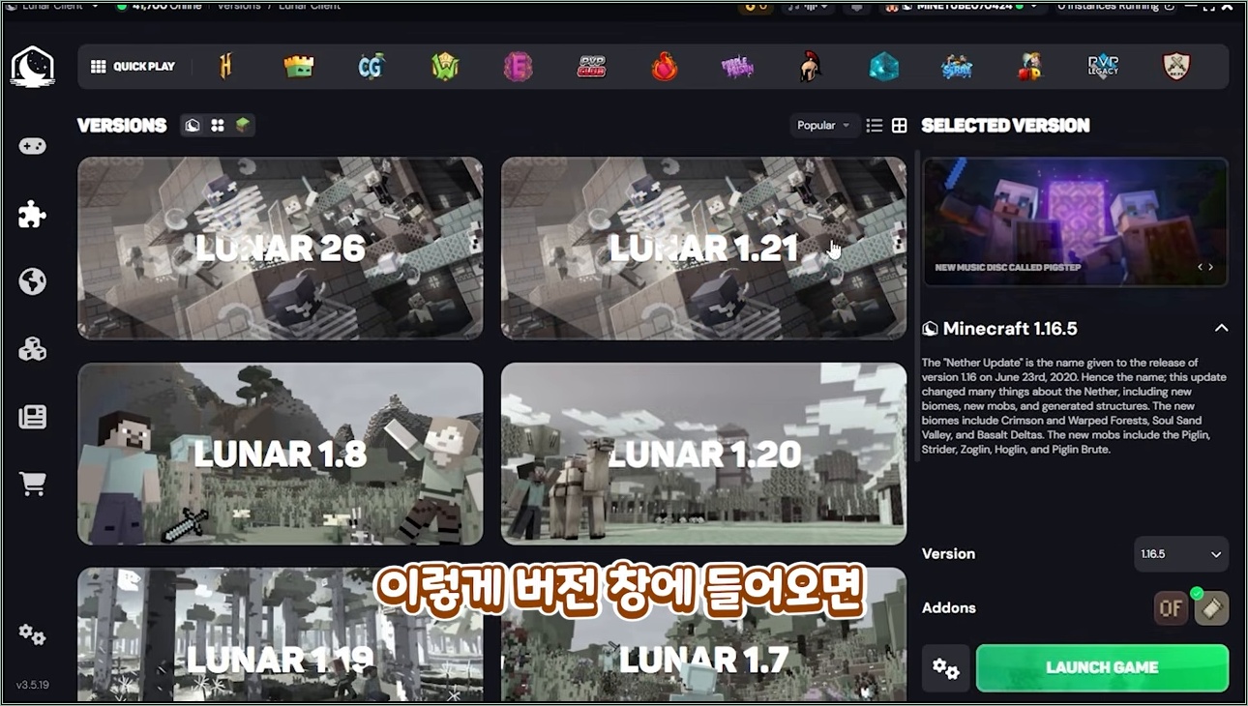
Task: Select the CG server icon
Action: pyautogui.click(x=371, y=67)
